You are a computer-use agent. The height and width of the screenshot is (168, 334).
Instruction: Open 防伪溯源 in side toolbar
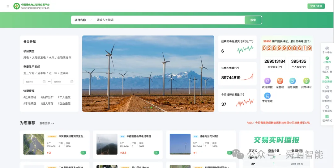point(327,80)
